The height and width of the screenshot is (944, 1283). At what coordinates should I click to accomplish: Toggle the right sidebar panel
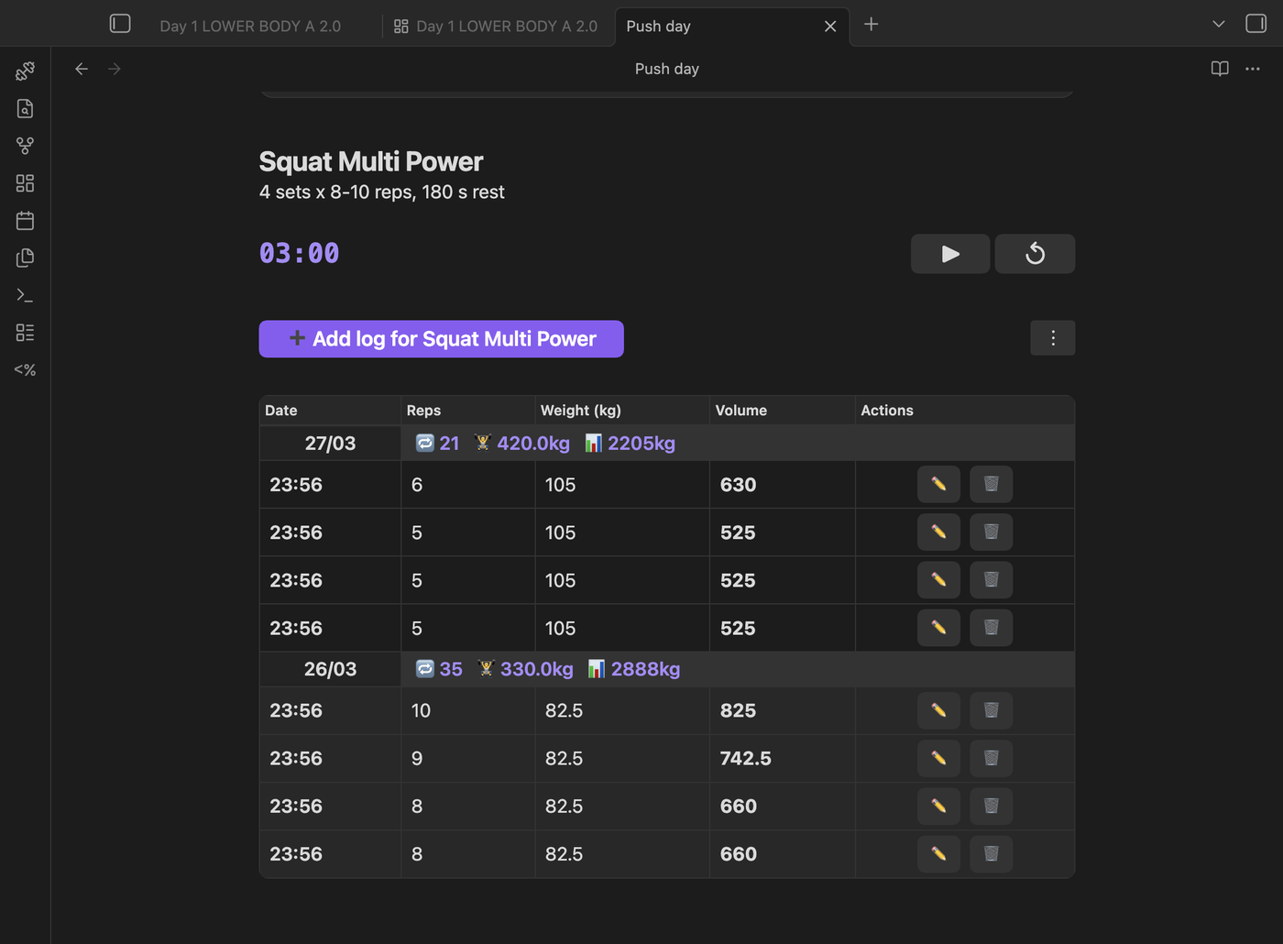click(x=1256, y=24)
